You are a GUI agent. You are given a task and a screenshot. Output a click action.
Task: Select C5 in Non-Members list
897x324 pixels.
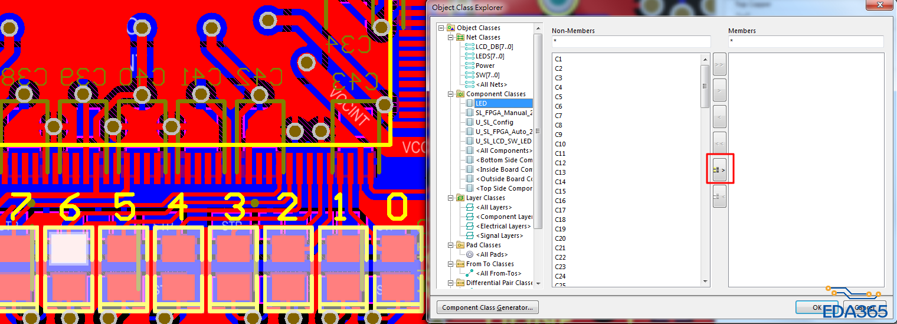tap(558, 97)
